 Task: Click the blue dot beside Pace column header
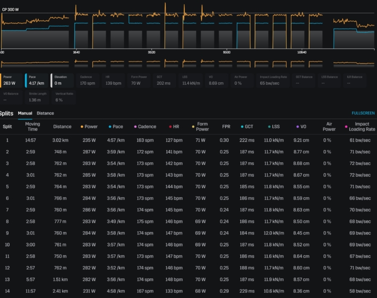(109, 127)
